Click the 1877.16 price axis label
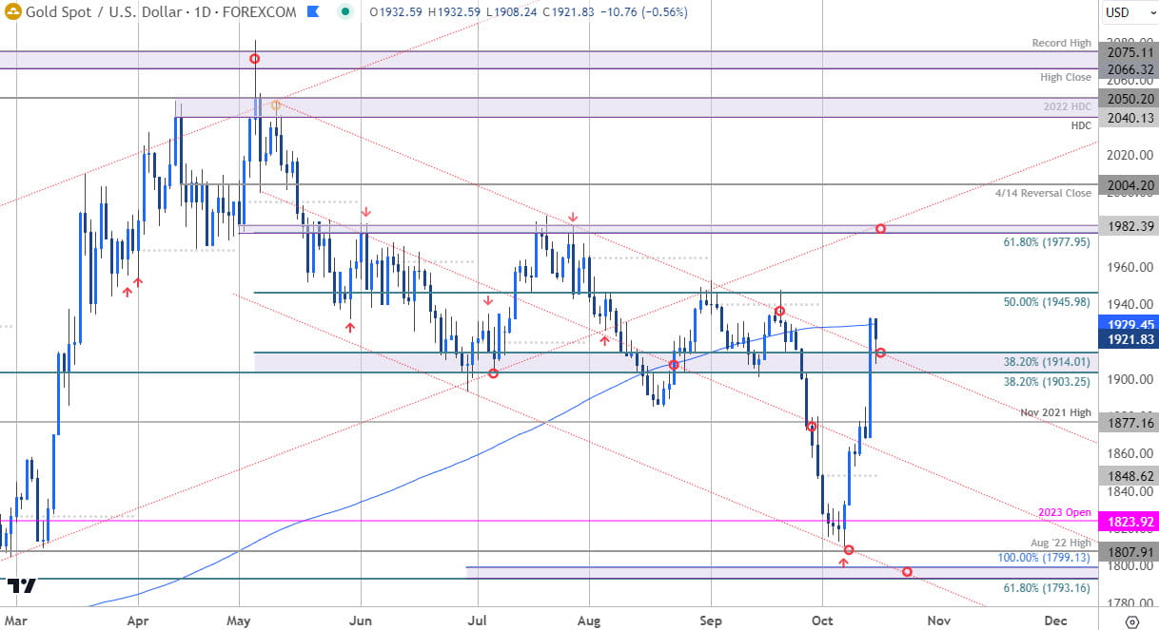The height and width of the screenshot is (630, 1159). click(1128, 422)
